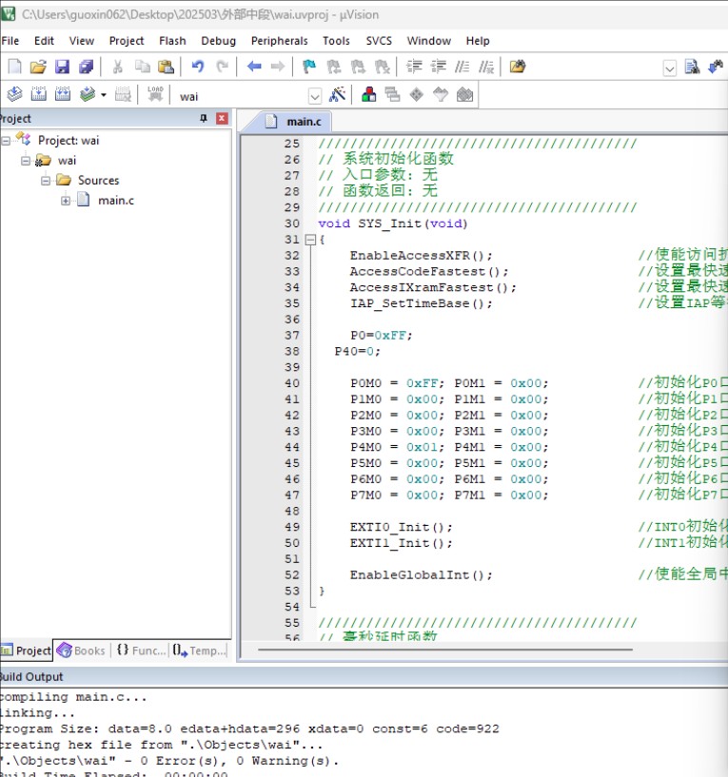This screenshot has height=777, width=728.
Task: Switch to the Books tab
Action: point(81,651)
